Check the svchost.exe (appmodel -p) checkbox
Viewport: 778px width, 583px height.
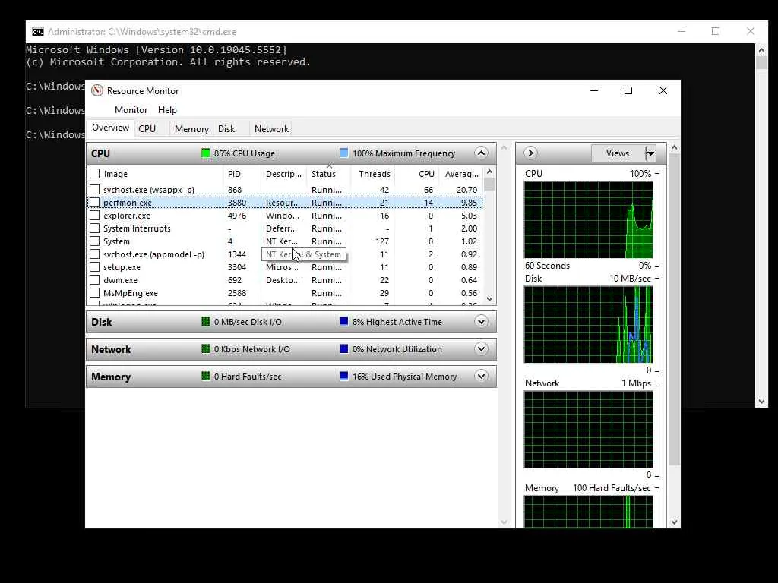click(94, 254)
